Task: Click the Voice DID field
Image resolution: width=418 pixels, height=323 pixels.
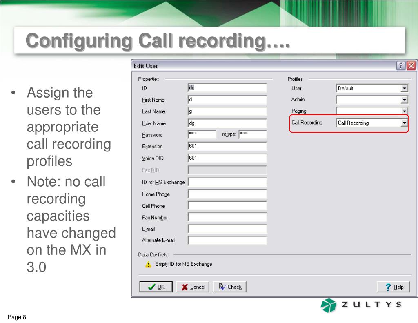Action: [227, 158]
